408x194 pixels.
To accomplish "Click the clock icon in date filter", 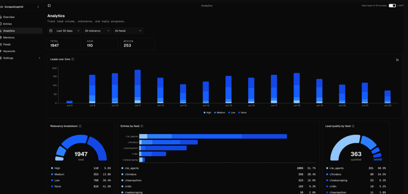I will 51,31.
